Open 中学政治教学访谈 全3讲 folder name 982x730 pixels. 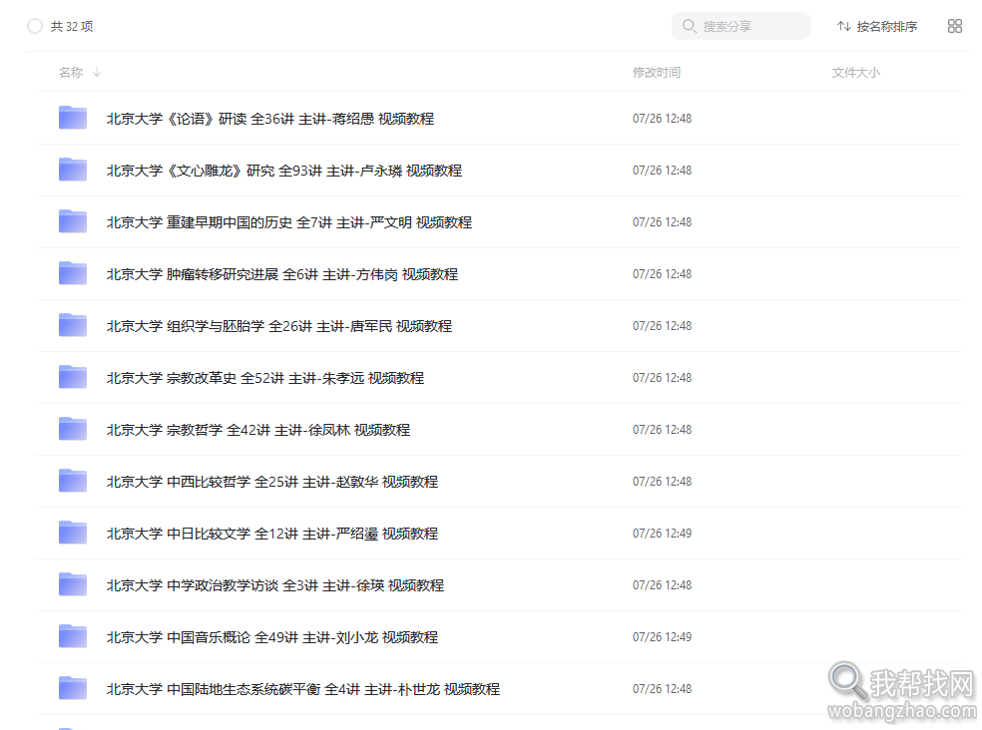click(x=275, y=585)
